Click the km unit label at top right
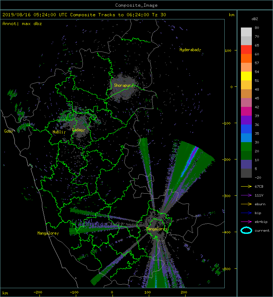Screen dimensions: 273x297 (x=231, y=15)
